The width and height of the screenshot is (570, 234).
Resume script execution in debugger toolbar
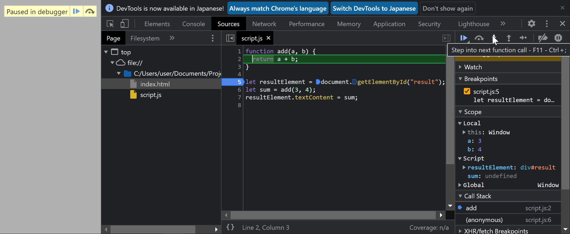[x=464, y=38]
